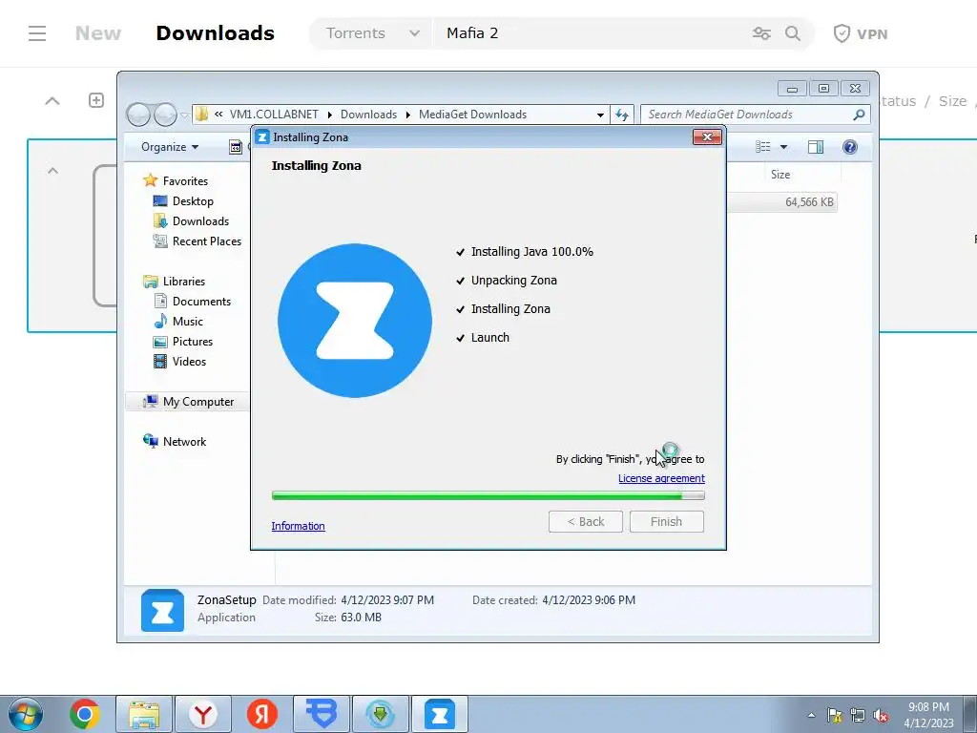Switch to the New tab in MediaGet
Screen dimensions: 977x733
click(x=98, y=33)
